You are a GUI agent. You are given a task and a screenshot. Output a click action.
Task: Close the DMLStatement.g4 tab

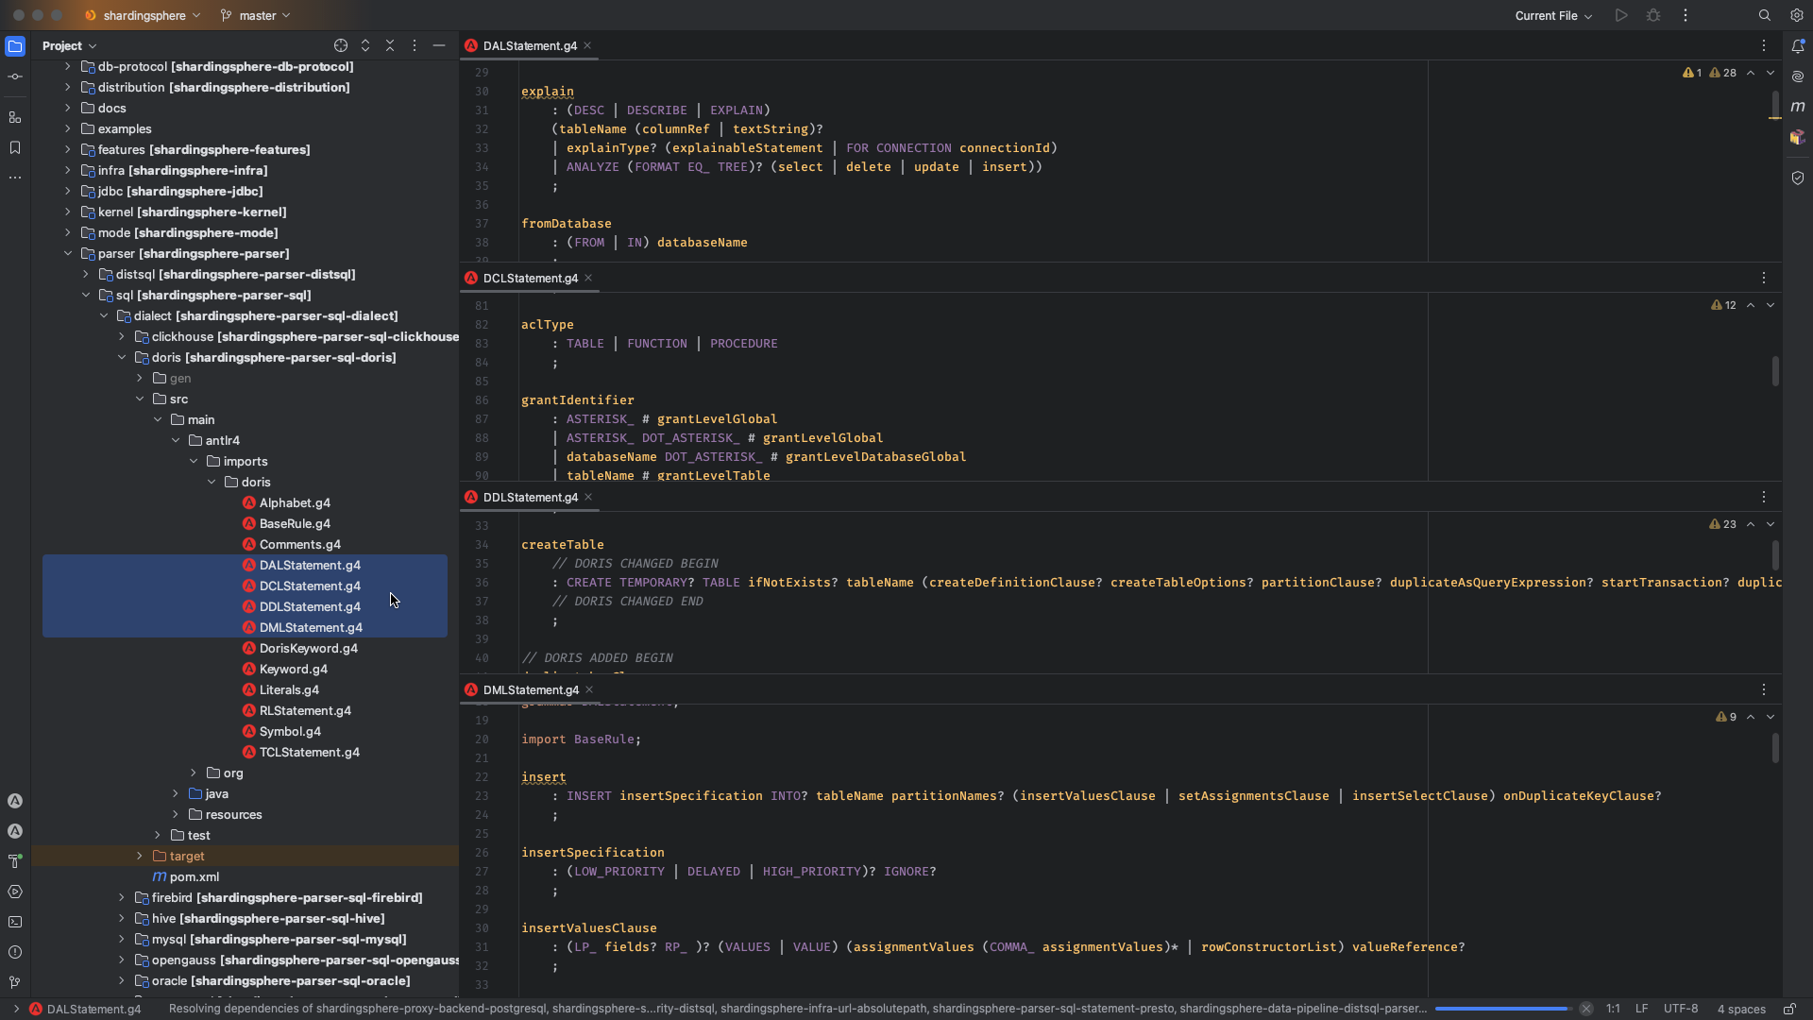[x=589, y=689]
